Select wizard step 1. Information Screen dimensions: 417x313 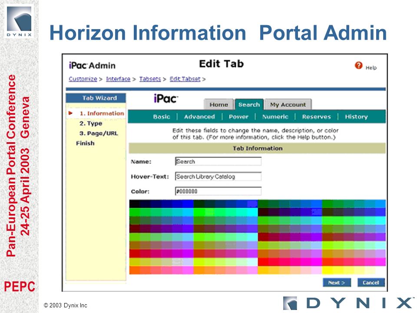[102, 113]
